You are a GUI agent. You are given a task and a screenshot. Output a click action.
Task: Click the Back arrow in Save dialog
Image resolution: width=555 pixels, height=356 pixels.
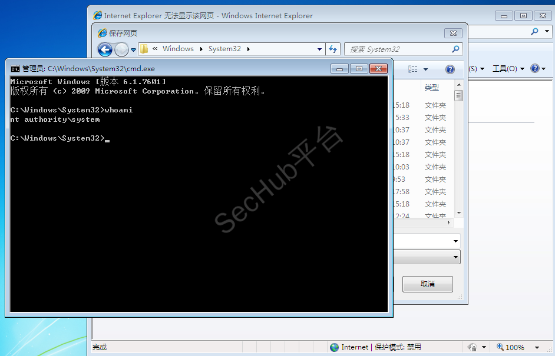105,49
